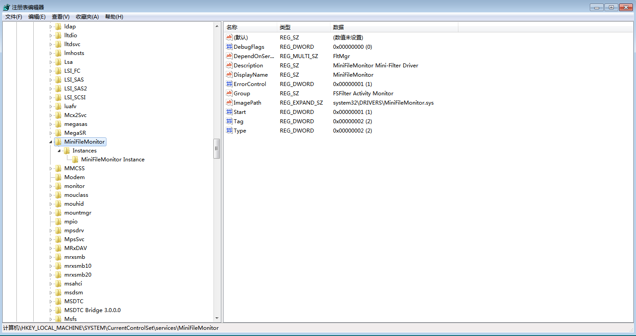The width and height of the screenshot is (636, 336).
Task: Click the Tag DWORD value icon
Action: coord(229,121)
